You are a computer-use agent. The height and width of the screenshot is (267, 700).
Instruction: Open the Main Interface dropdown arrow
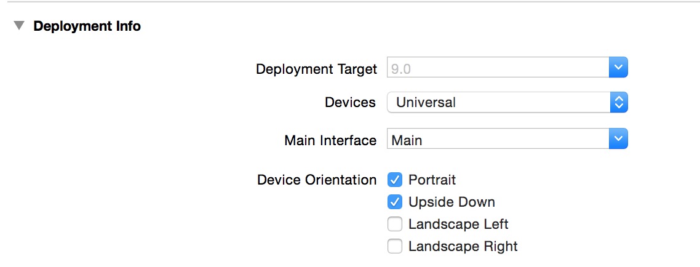point(618,140)
